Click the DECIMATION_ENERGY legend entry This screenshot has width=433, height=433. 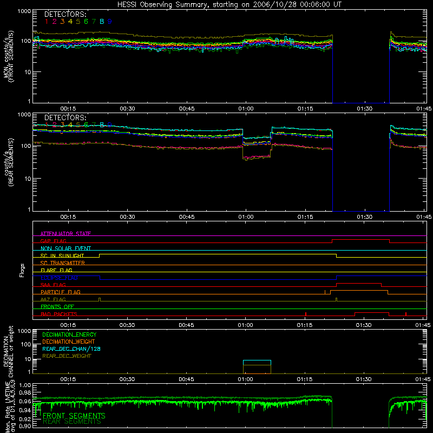click(69, 334)
